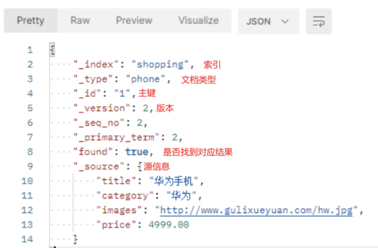The width and height of the screenshot is (378, 248).
Task: Open the gulixueyuan.com image URL link
Action: click(256, 210)
